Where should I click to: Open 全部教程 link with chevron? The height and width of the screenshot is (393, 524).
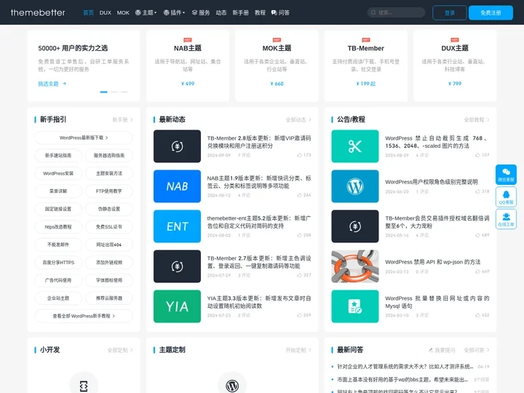point(477,119)
